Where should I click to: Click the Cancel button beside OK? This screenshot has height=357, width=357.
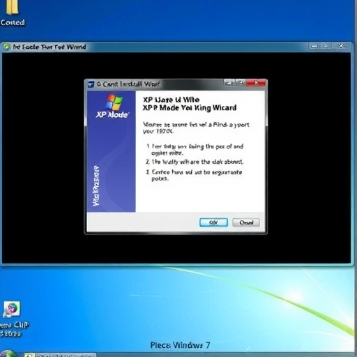tap(246, 222)
